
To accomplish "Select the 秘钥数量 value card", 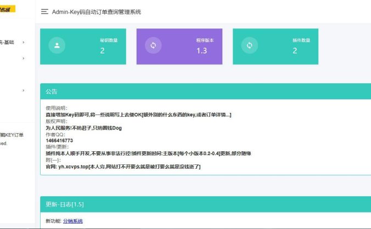I will click(83, 47).
